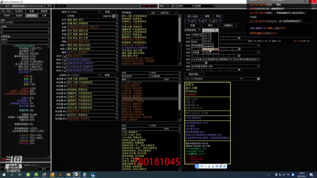
Task: Open the 配置 configuration tab
Action: pyautogui.click(x=32, y=11)
